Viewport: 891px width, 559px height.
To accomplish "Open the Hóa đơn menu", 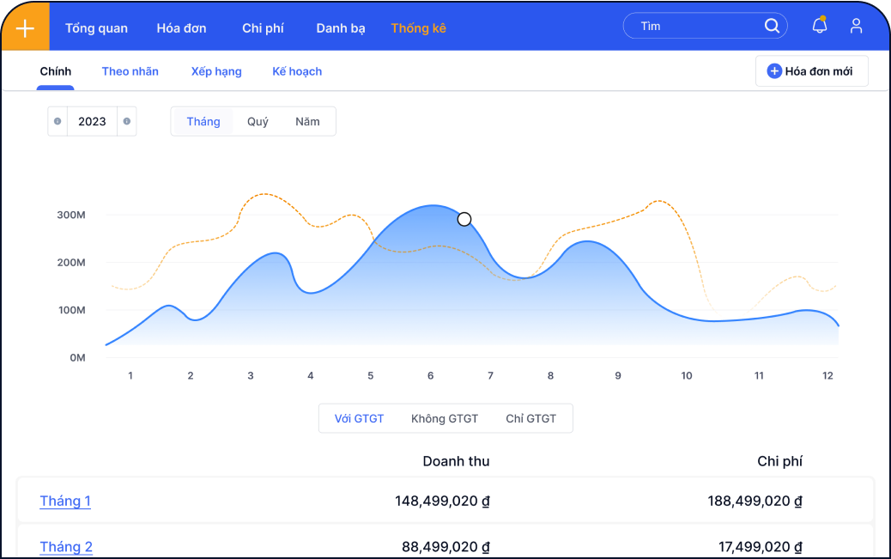I will [x=181, y=28].
